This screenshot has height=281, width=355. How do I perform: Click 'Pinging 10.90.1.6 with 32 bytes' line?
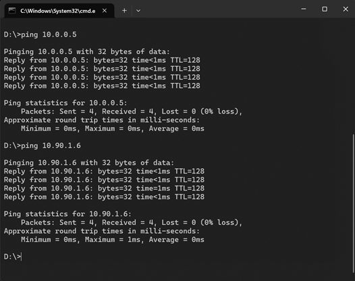tap(89, 163)
